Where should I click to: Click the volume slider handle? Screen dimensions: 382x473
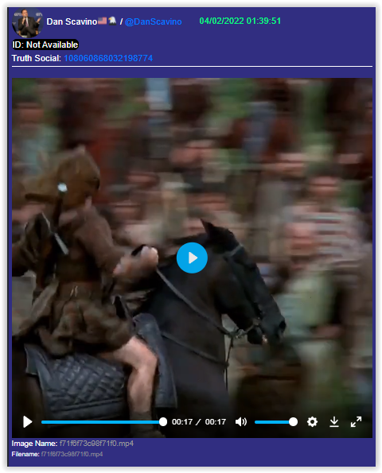[x=293, y=421]
